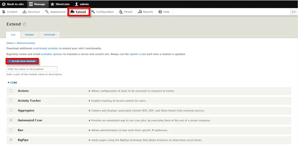Click the toolbar orientation toggle icon
The width and height of the screenshot is (298, 146).
pyautogui.click(x=294, y=12)
